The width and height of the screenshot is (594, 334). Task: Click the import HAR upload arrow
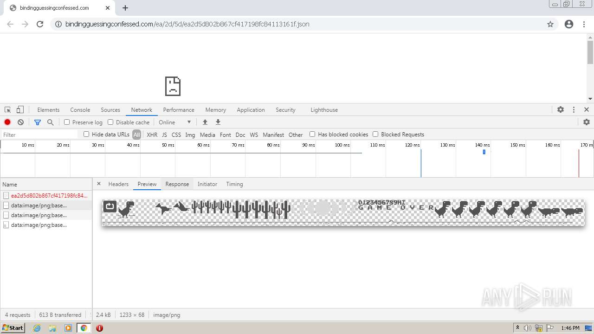(205, 122)
